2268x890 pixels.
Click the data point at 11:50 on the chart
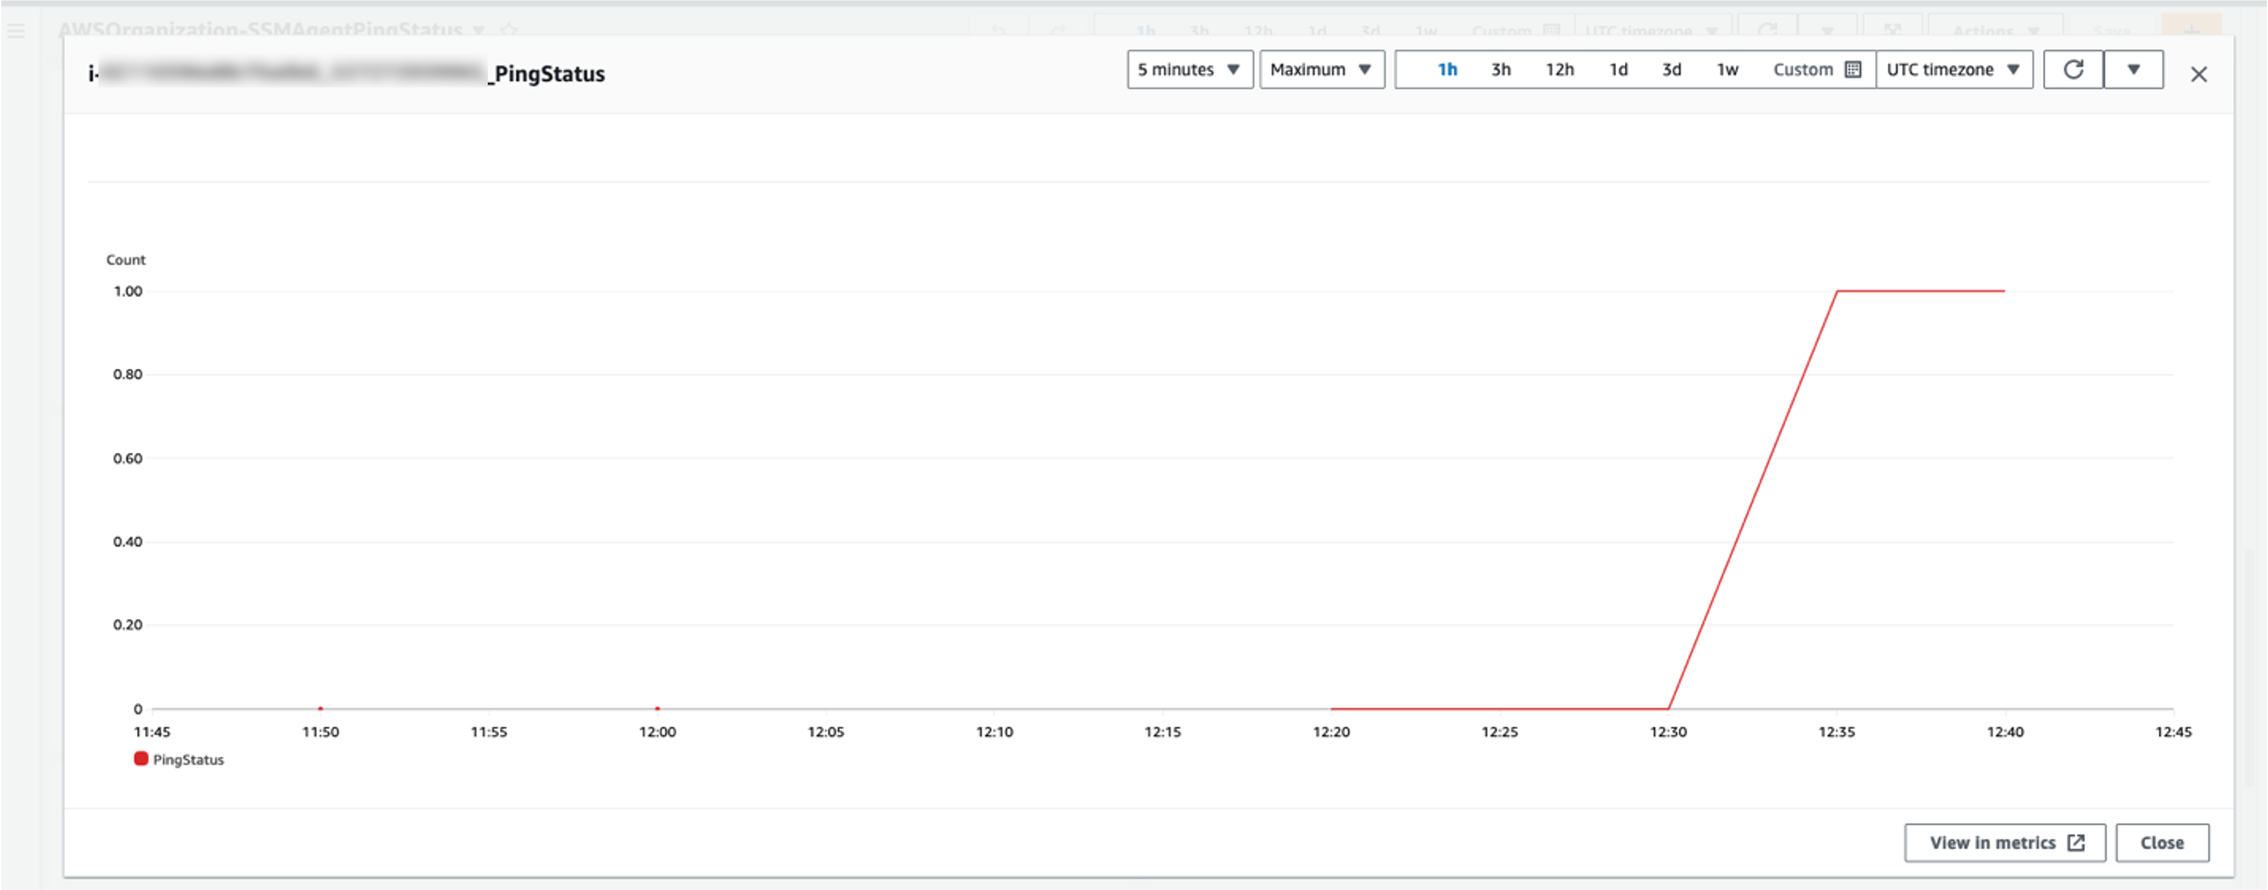321,707
